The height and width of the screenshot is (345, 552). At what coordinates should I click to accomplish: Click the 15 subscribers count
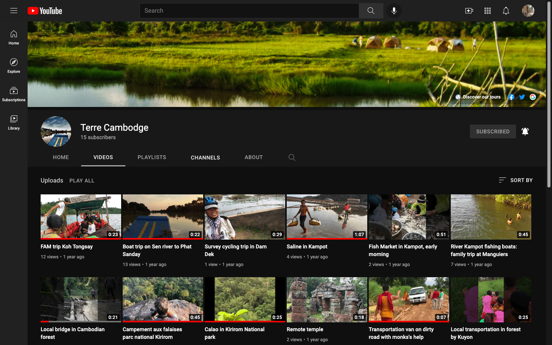(98, 137)
